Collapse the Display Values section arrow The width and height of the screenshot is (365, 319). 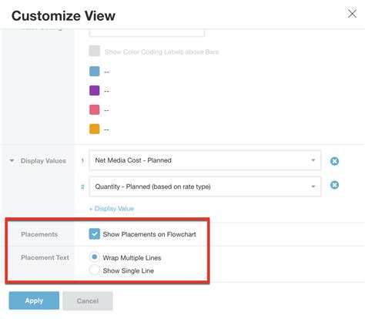12,161
